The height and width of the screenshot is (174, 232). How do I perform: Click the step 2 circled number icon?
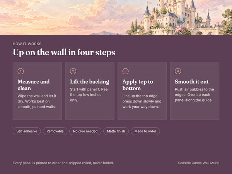point(73,71)
